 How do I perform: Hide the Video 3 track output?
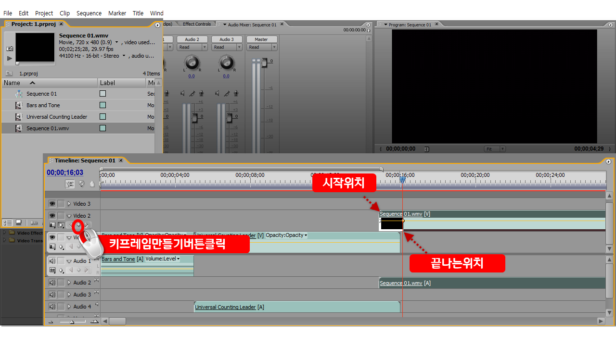coord(52,204)
